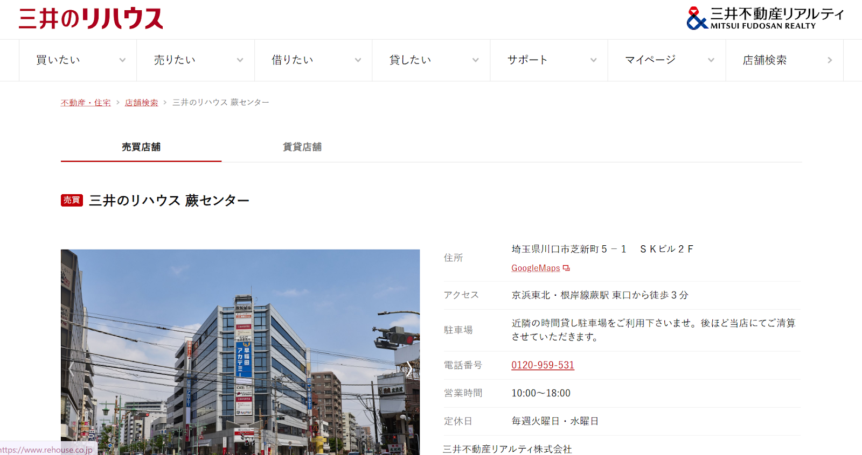This screenshot has width=862, height=455.
Task: Click the store building photo
Action: (240, 352)
